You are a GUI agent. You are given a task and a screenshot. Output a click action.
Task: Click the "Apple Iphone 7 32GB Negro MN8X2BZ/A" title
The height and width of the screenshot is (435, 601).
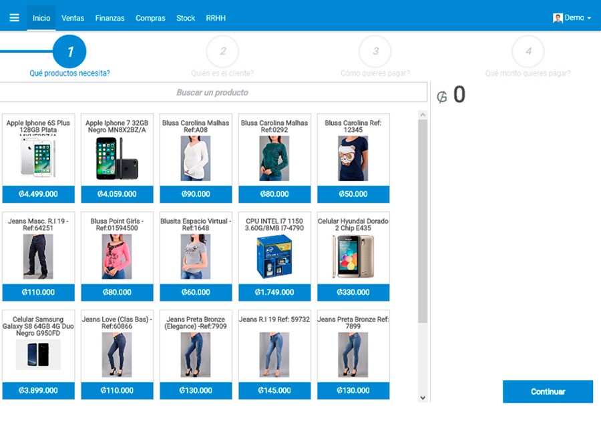(117, 126)
